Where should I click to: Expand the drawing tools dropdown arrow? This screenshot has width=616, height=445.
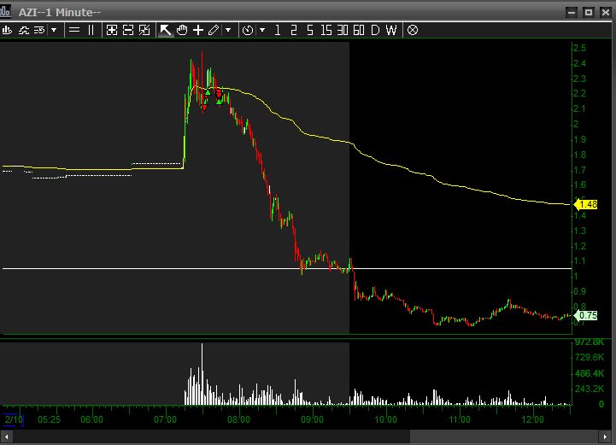[x=228, y=30]
